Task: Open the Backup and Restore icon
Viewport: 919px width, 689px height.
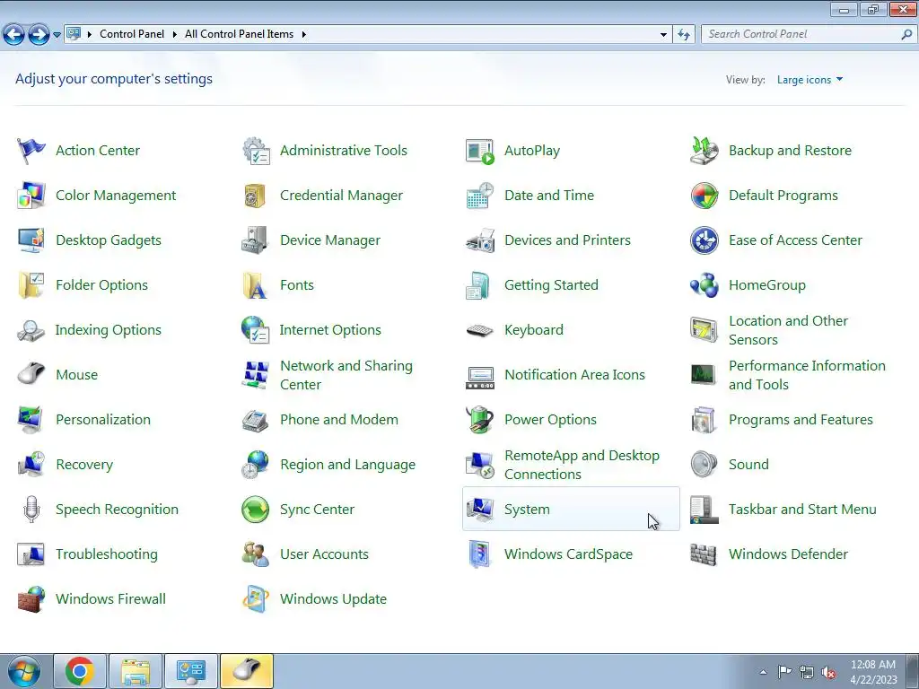Action: click(704, 151)
